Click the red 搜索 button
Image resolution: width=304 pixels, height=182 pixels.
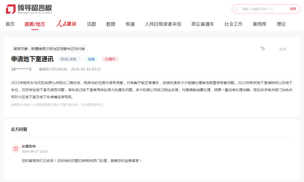click(x=293, y=9)
